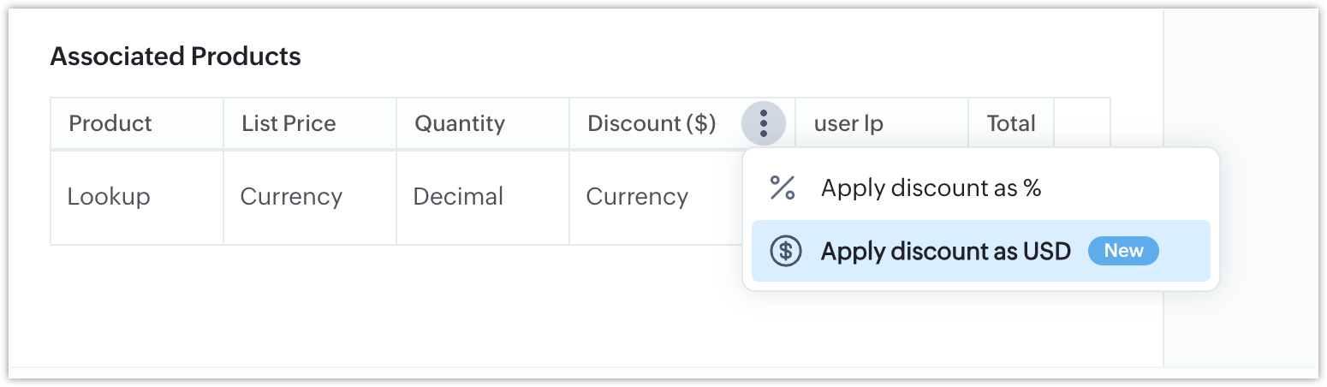Click the Quantity column header
The width and height of the screenshot is (1327, 387).
[460, 124]
